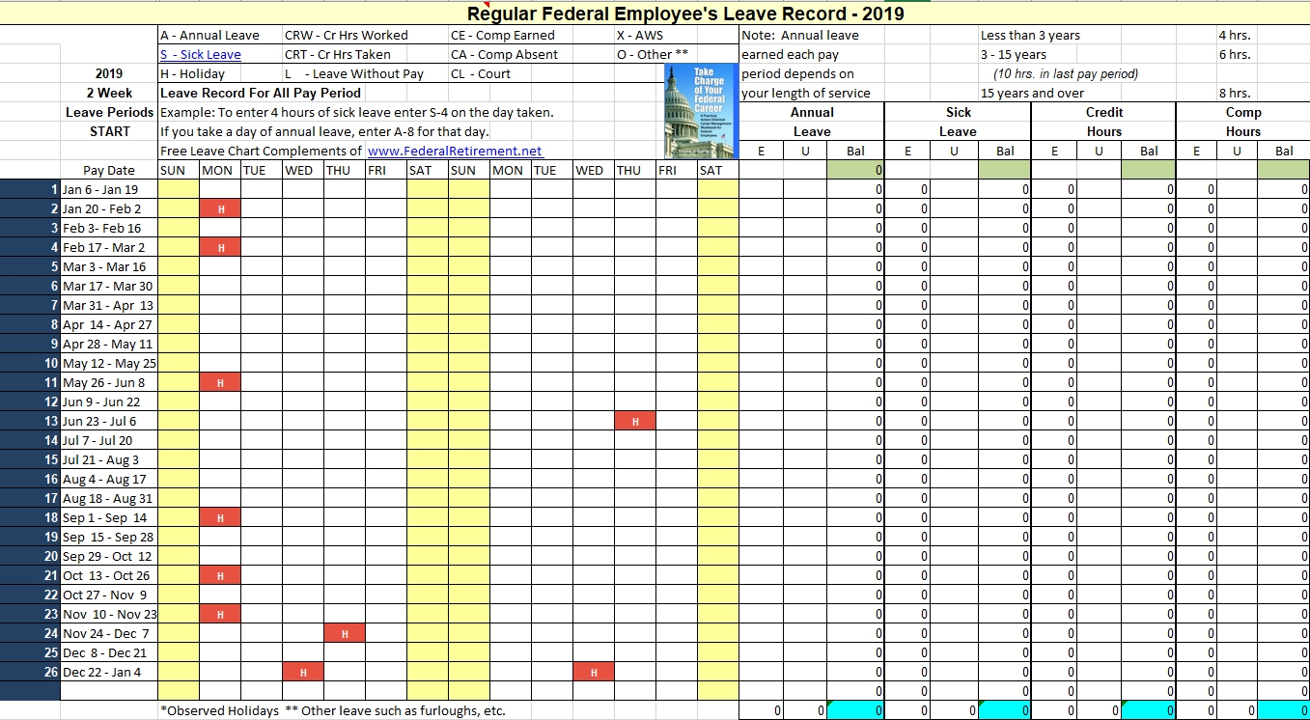The image size is (1310, 720).
Task: Click holiday cell in Oct 13 - Oct 26 row
Action: click(220, 576)
